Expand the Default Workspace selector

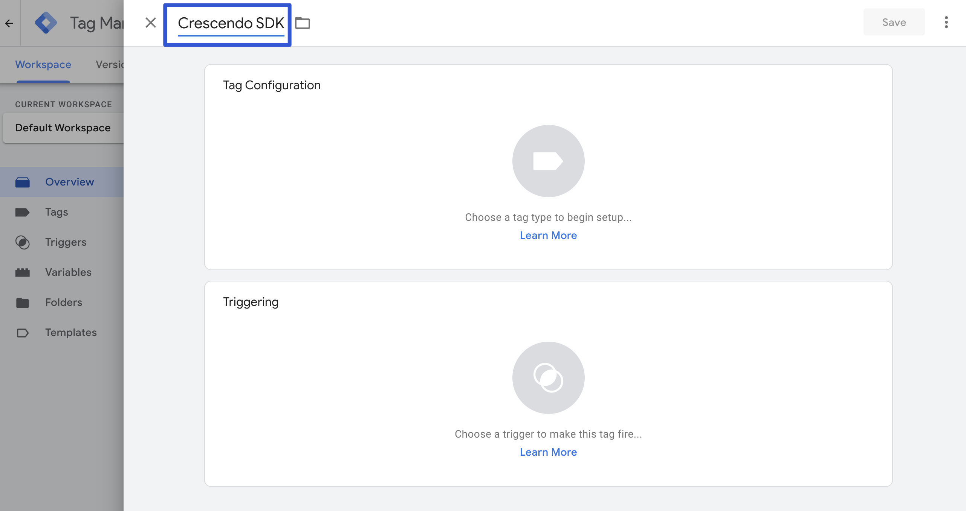[x=63, y=128]
